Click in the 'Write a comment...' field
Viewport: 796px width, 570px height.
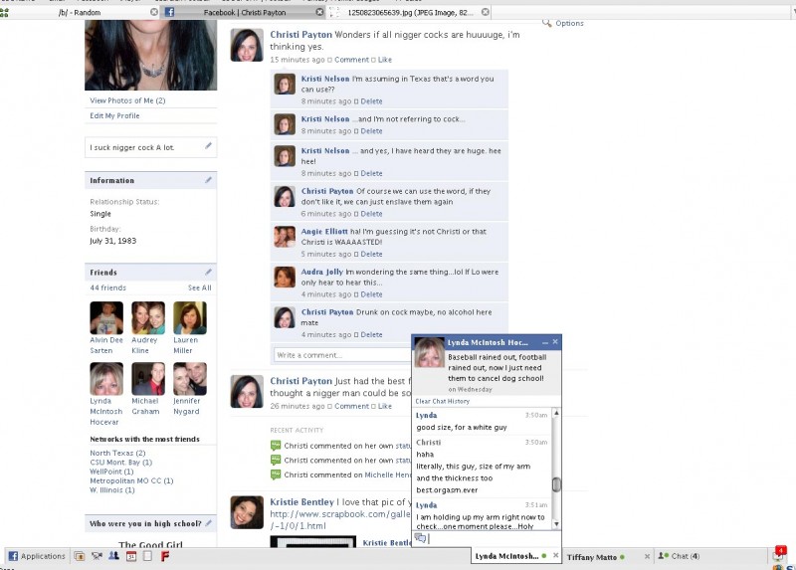pos(342,355)
